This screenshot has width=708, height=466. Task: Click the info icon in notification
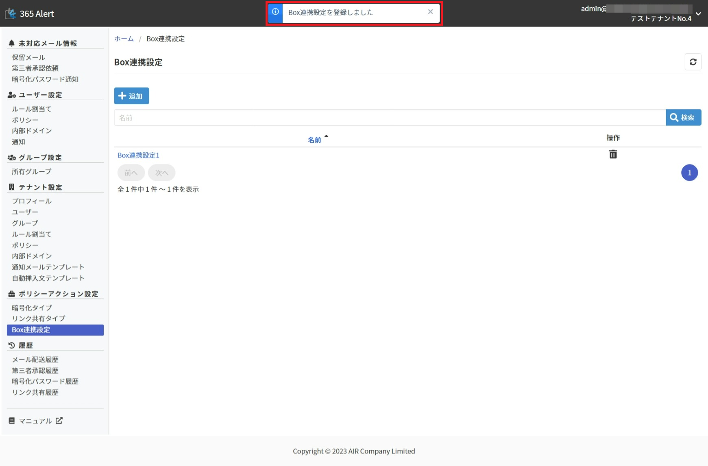[275, 12]
